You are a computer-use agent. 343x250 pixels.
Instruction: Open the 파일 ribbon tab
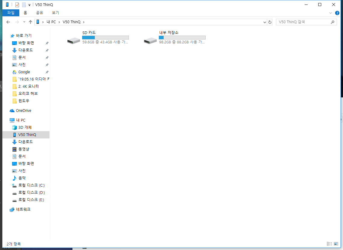[x=11, y=13]
